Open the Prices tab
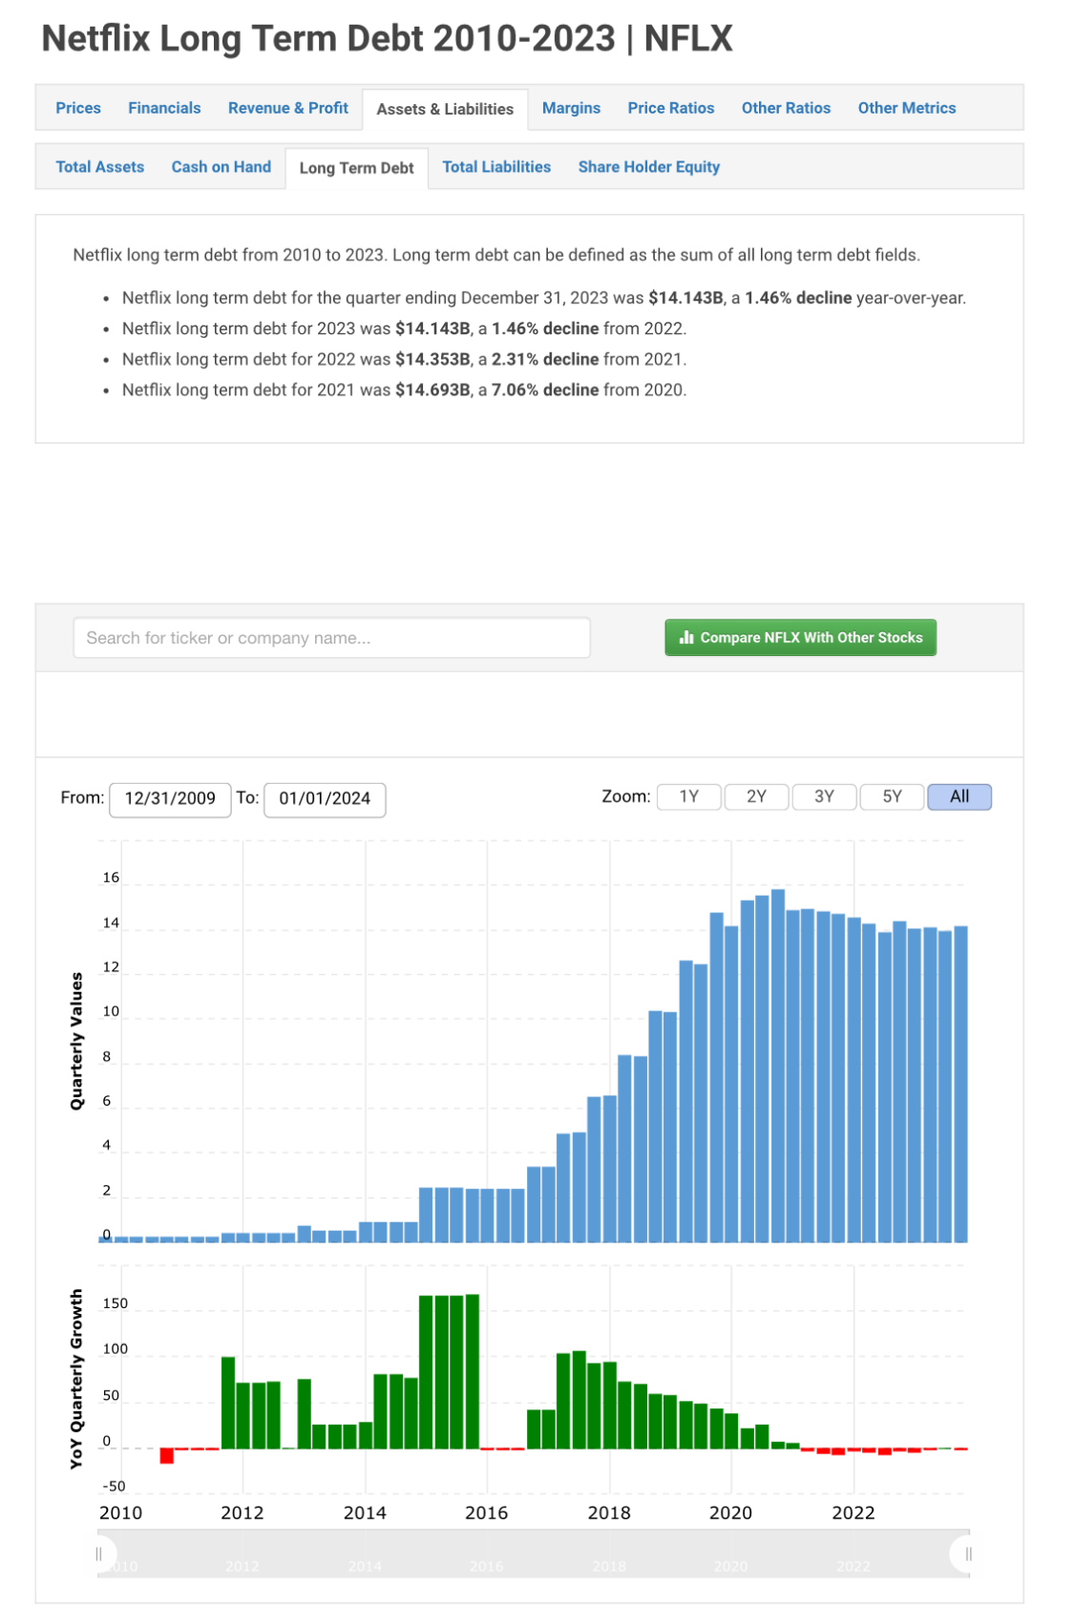The image size is (1074, 1608). click(x=78, y=108)
